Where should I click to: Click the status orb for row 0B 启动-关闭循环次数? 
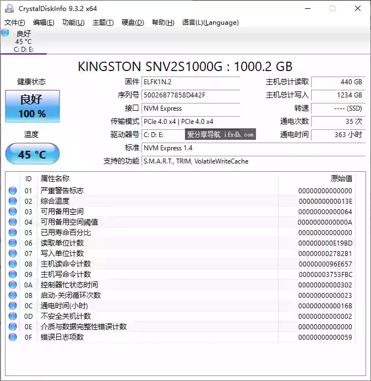click(13, 295)
